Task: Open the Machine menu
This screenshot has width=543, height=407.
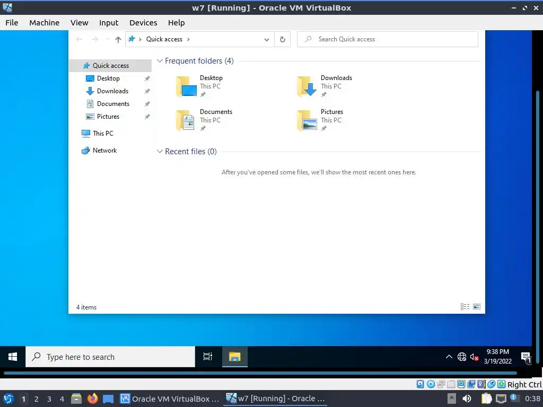Action: coord(44,22)
